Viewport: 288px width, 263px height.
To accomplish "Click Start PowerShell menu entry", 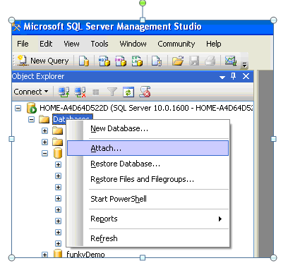I will (148, 199).
